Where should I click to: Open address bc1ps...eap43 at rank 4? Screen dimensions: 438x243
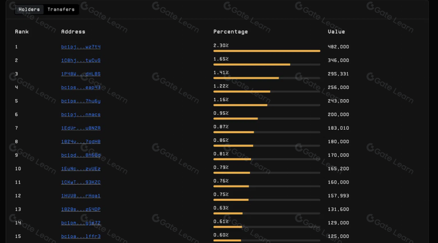pyautogui.click(x=81, y=87)
